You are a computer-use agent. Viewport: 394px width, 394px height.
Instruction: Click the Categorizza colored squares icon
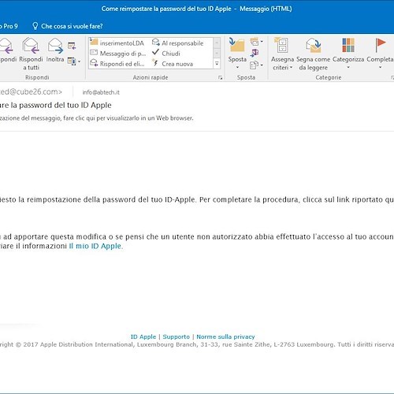coord(348,45)
